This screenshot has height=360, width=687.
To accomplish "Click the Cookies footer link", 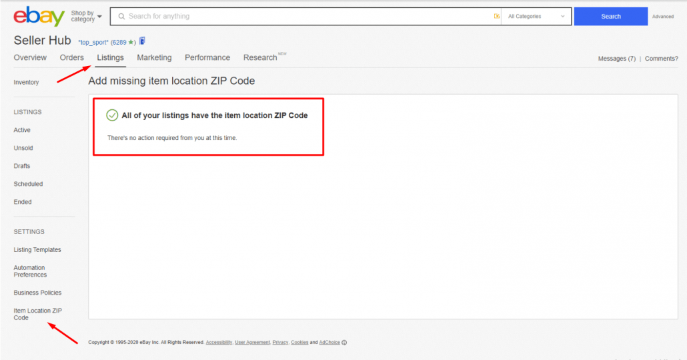I will point(299,343).
